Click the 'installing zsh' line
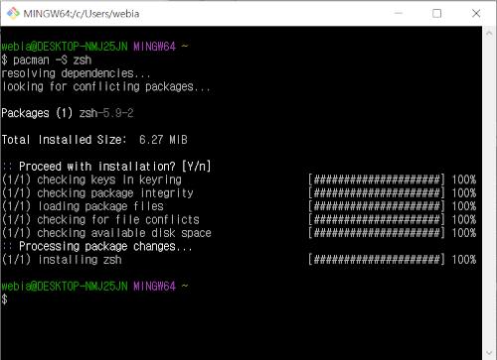497x360 pixels. pyautogui.click(x=62, y=260)
